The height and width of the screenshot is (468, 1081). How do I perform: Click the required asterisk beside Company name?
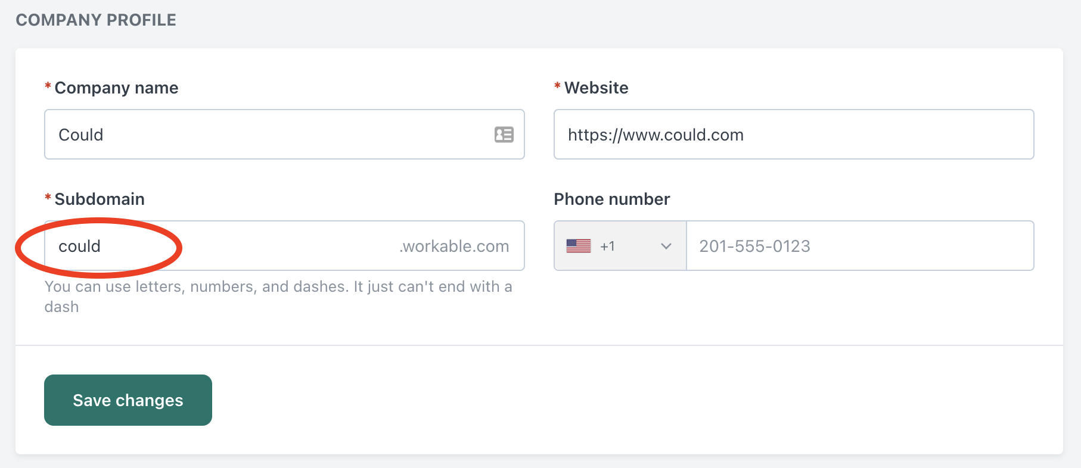point(48,87)
